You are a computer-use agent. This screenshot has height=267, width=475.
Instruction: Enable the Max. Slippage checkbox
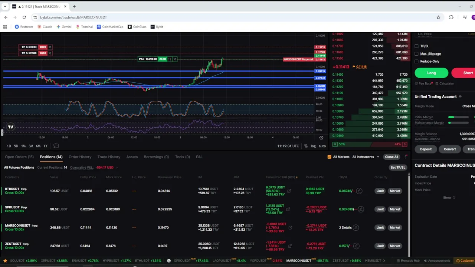pyautogui.click(x=416, y=54)
